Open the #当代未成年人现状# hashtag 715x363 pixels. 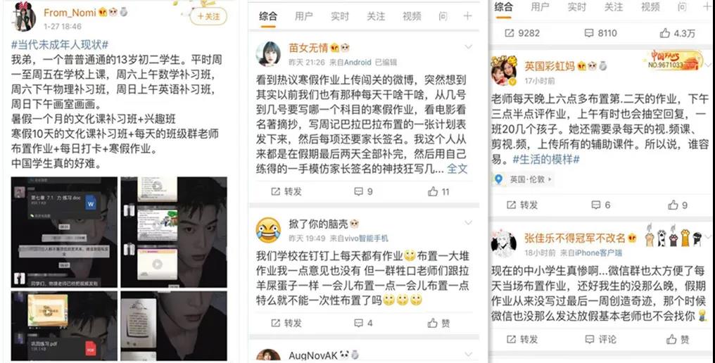point(60,45)
